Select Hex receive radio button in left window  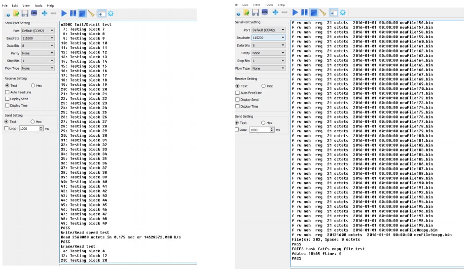pyautogui.click(x=33, y=85)
